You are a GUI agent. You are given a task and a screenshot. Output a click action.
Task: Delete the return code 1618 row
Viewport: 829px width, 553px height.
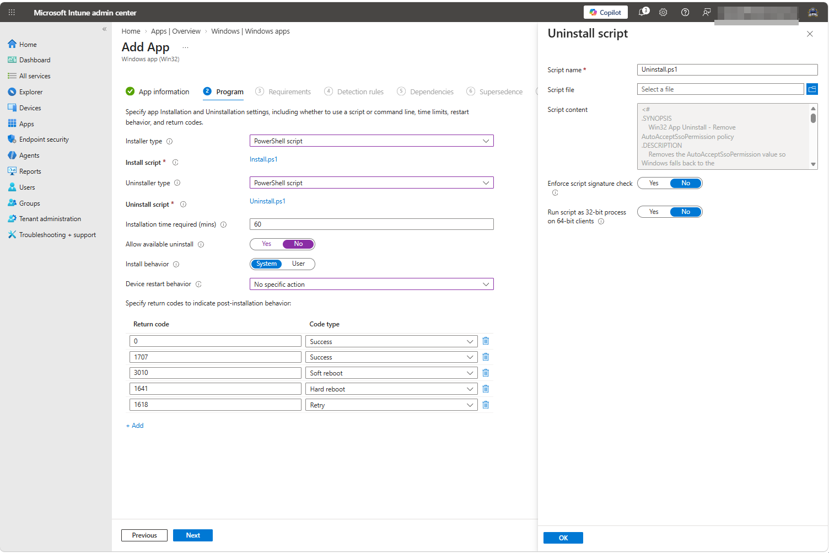(x=486, y=405)
